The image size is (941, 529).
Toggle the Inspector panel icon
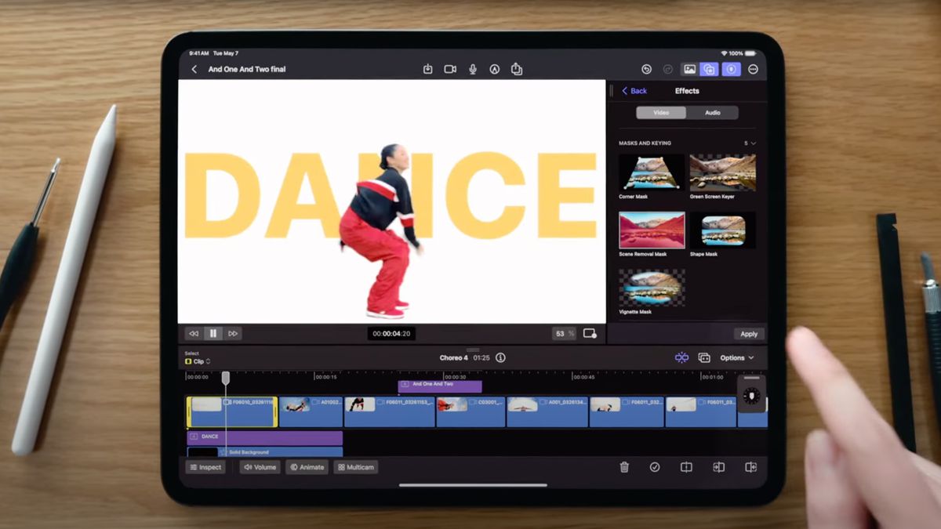730,69
